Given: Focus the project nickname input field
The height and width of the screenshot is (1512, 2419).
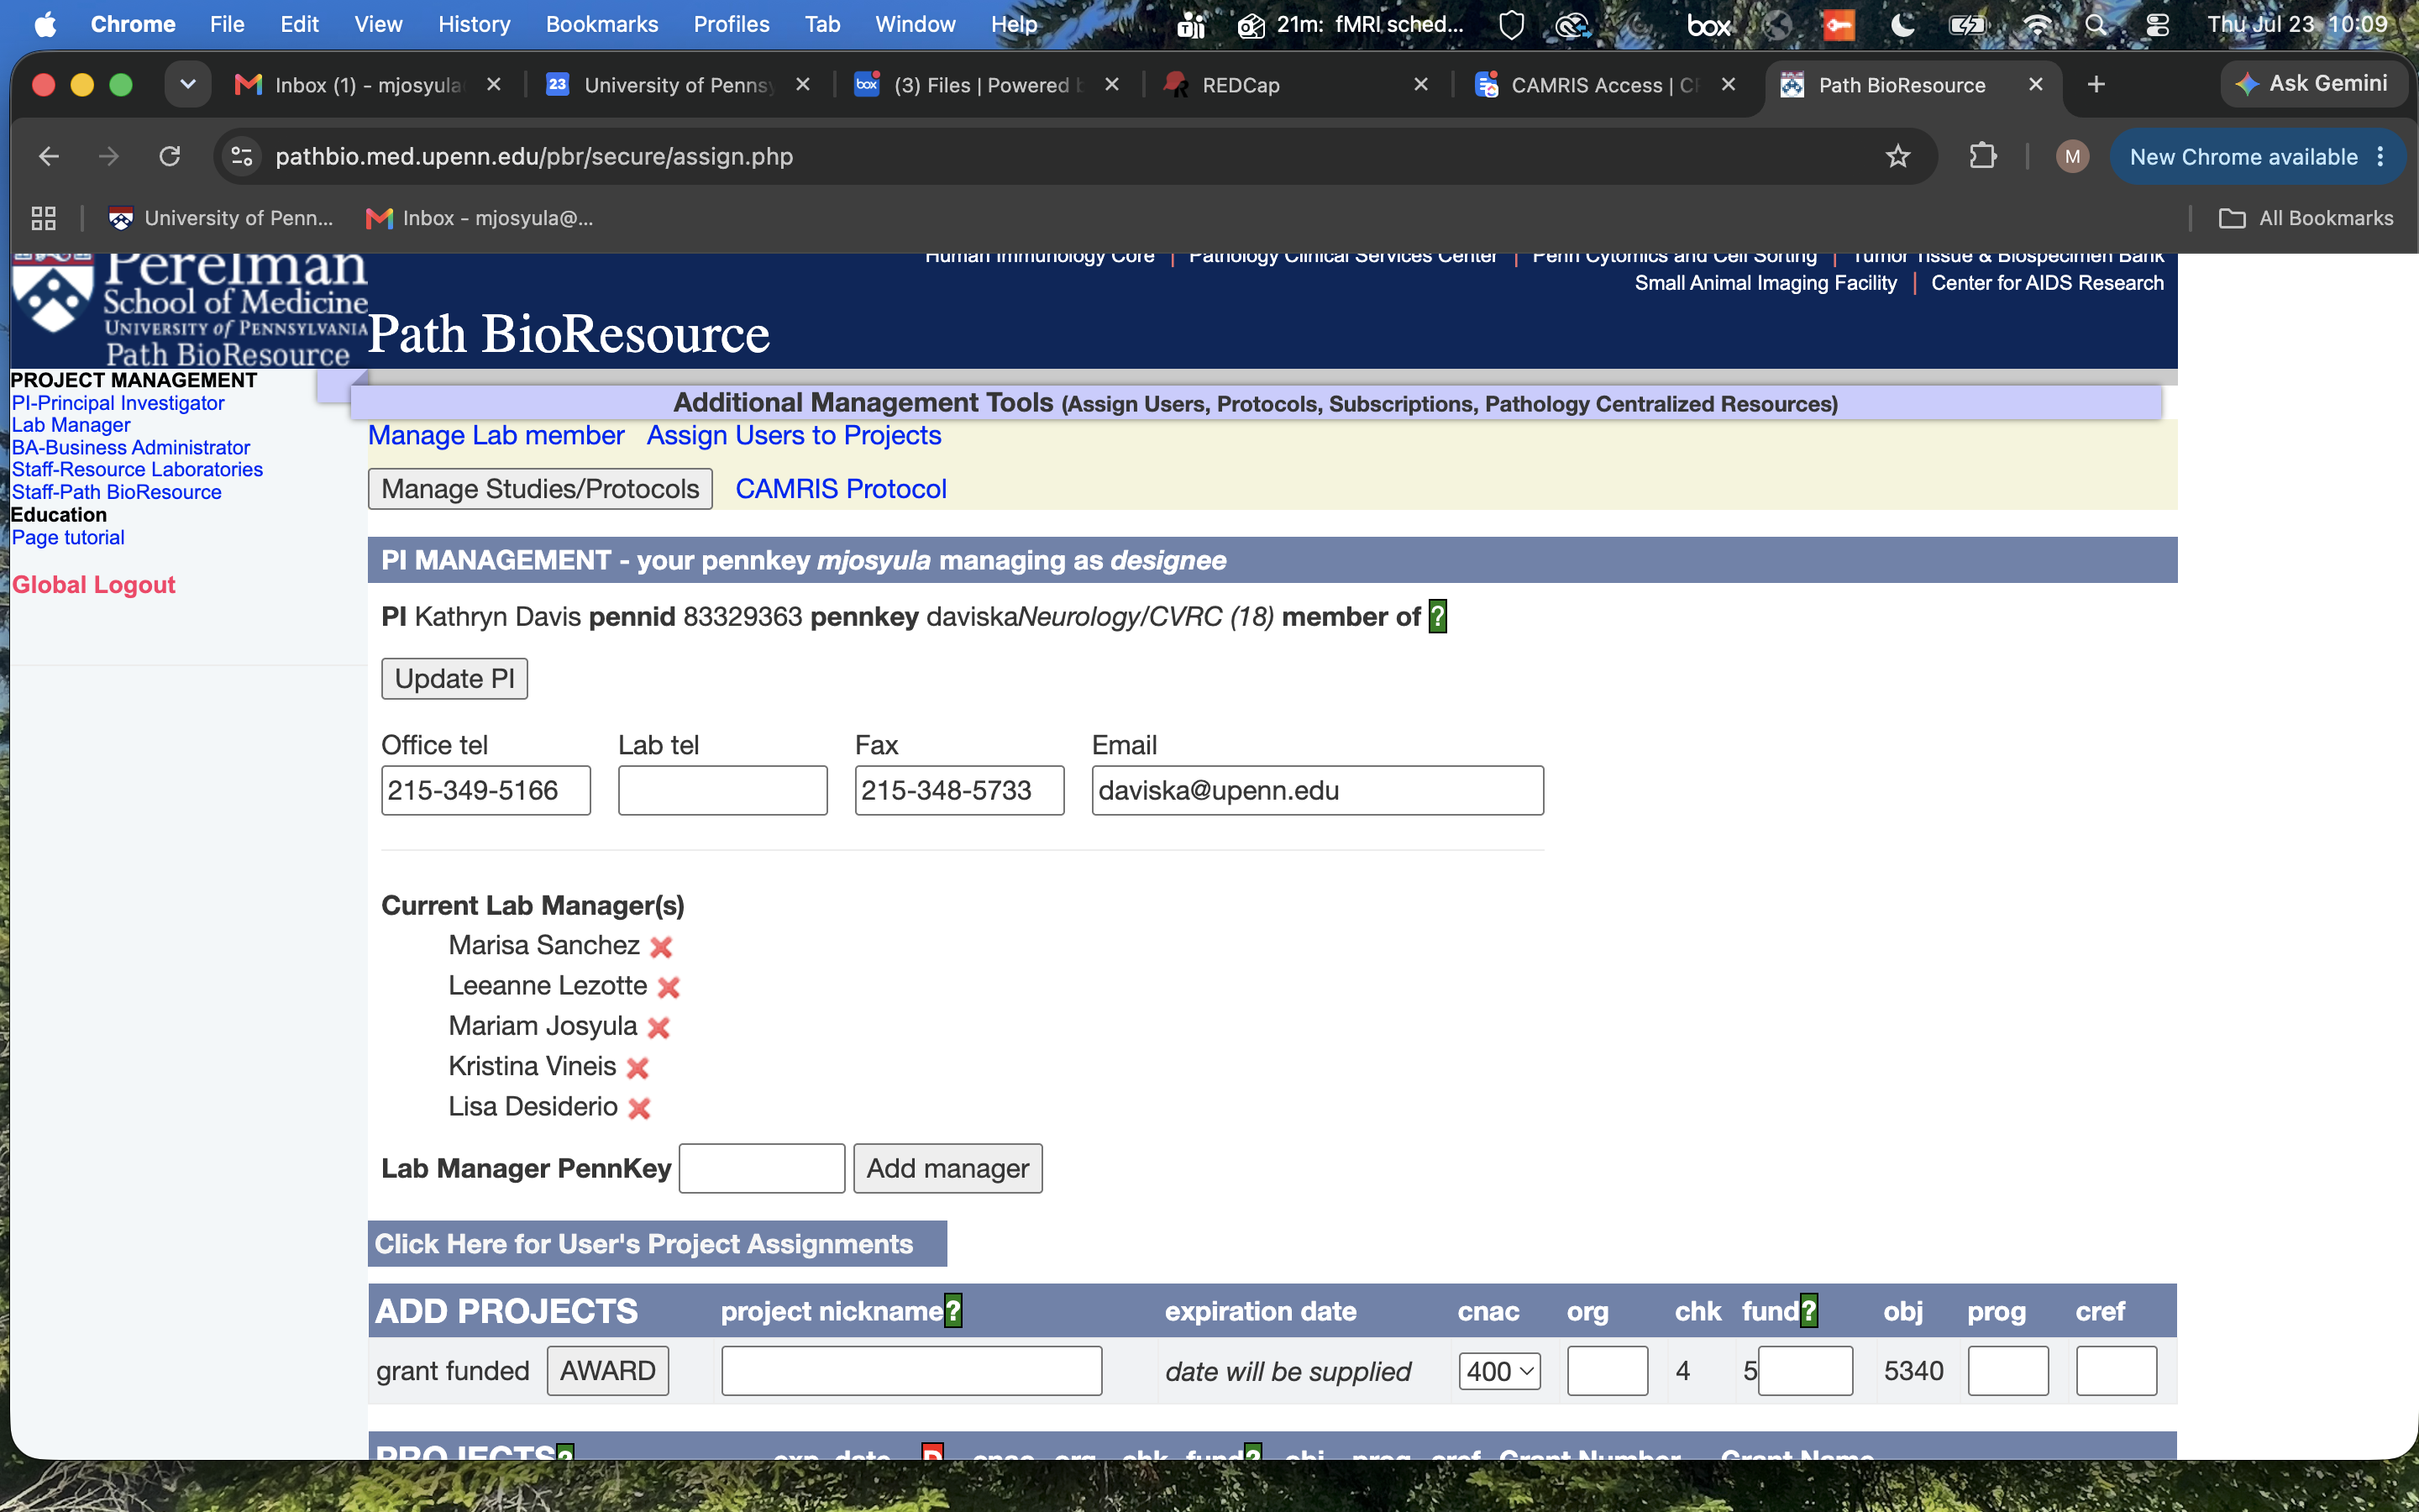Looking at the screenshot, I should coord(911,1371).
